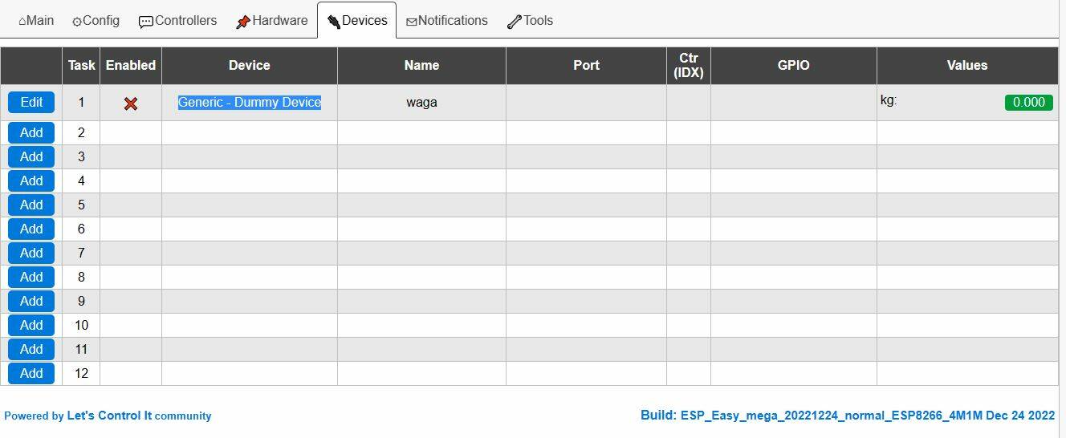Open the Config tab

(96, 20)
